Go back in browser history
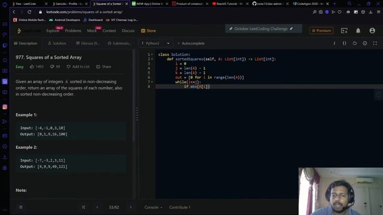The width and height of the screenshot is (383, 215). 14,12
